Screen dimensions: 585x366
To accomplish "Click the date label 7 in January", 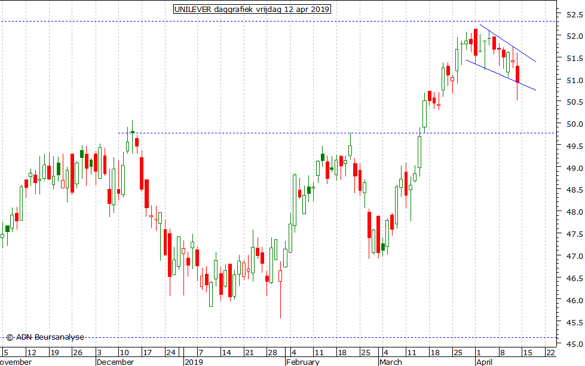I will pos(200,353).
